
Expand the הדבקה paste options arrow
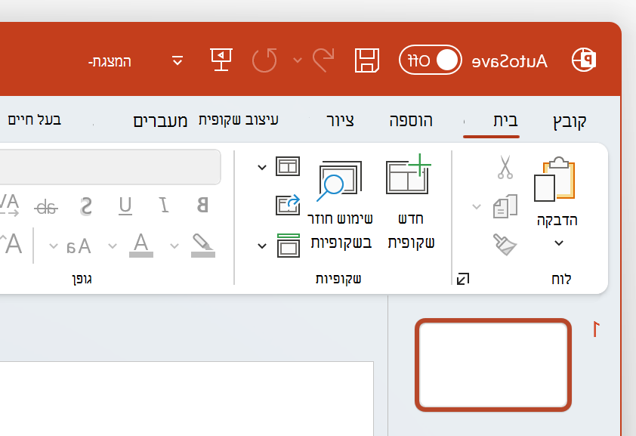559,243
